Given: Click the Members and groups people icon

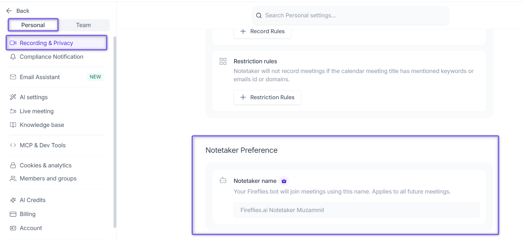Looking at the screenshot, I should pyautogui.click(x=13, y=179).
